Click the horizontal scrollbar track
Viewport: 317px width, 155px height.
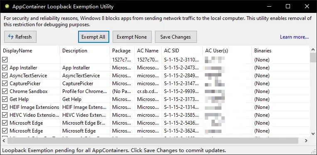[x=300, y=140]
